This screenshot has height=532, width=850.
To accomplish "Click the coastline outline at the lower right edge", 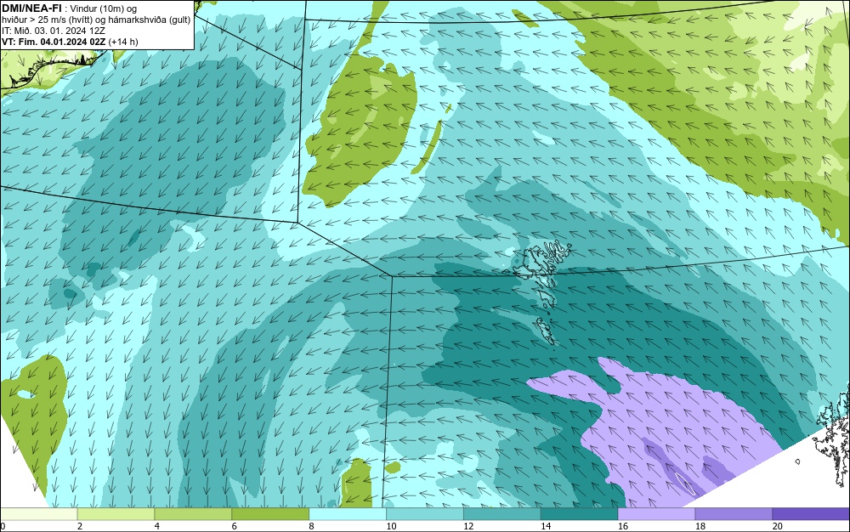I will tap(834, 436).
